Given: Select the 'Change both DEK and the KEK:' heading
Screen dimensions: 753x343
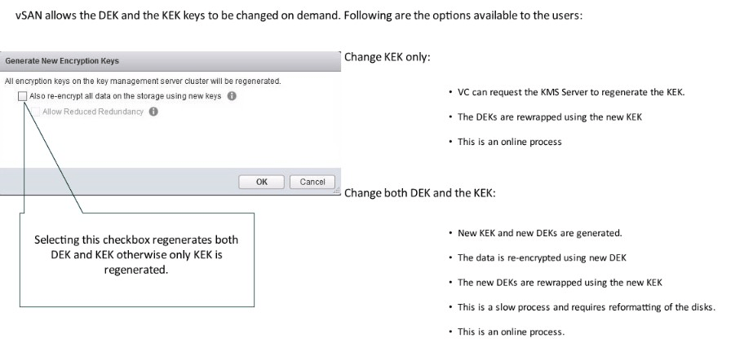Looking at the screenshot, I should [420, 193].
